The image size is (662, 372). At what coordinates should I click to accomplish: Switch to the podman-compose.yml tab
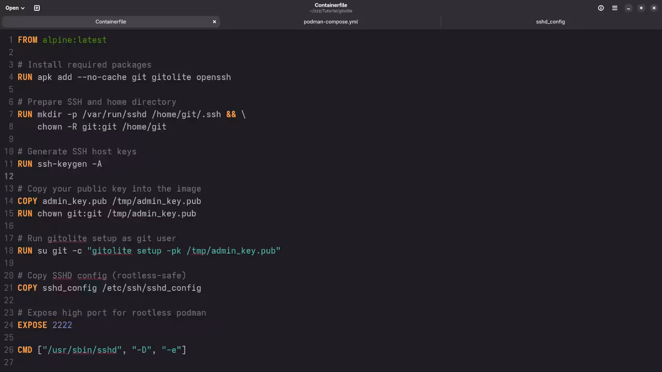tap(330, 22)
